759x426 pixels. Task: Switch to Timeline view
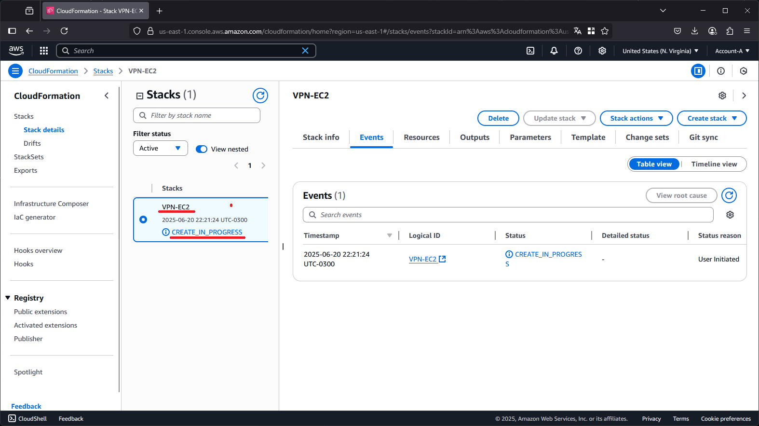coord(714,164)
